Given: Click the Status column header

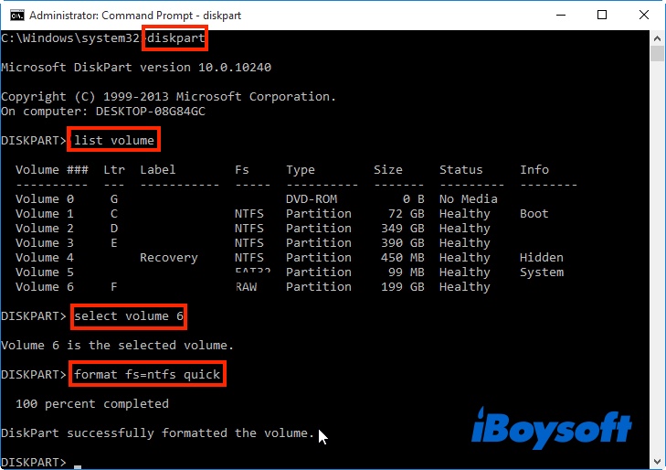Looking at the screenshot, I should (460, 170).
